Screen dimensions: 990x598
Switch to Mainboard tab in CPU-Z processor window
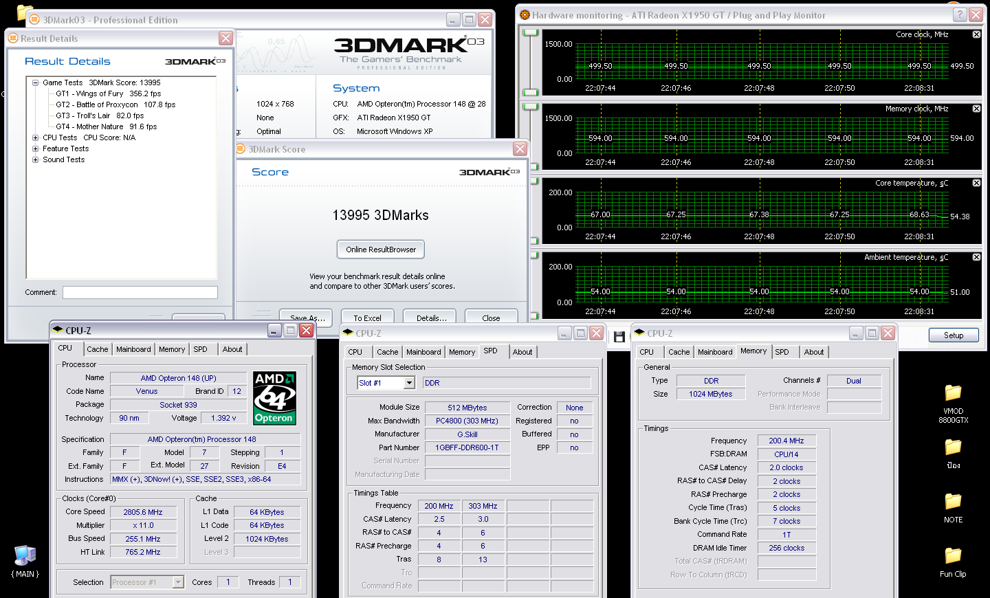[x=133, y=349]
